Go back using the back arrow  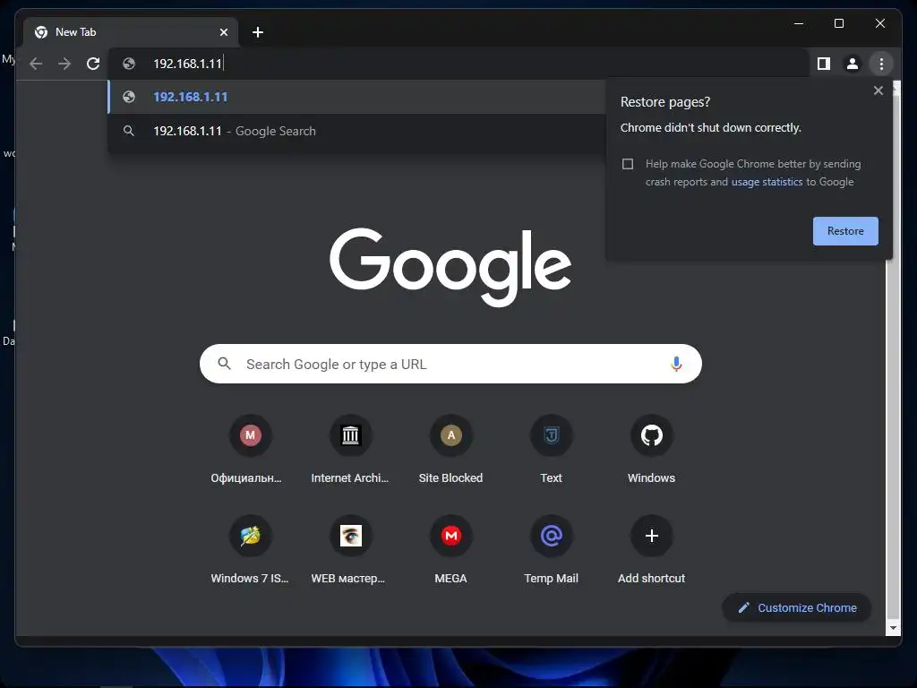[36, 64]
